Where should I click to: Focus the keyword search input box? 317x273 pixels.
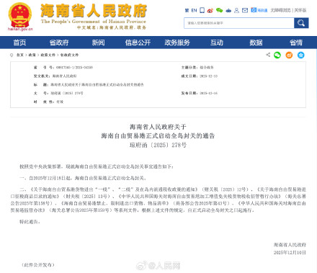pos(239,23)
